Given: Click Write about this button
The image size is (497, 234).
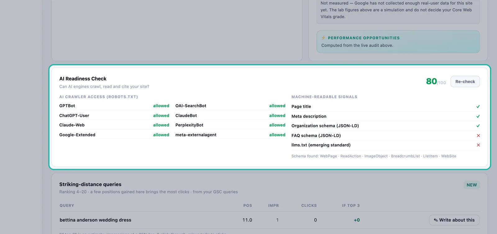Looking at the screenshot, I should (454, 220).
